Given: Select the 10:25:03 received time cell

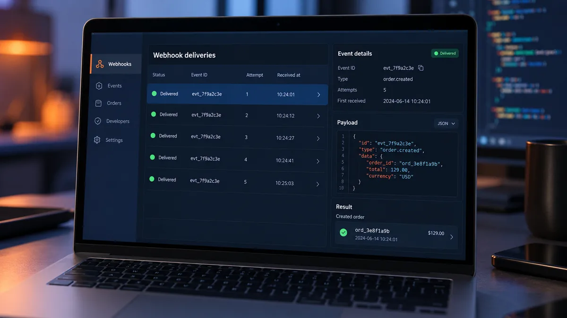Looking at the screenshot, I should (x=285, y=183).
